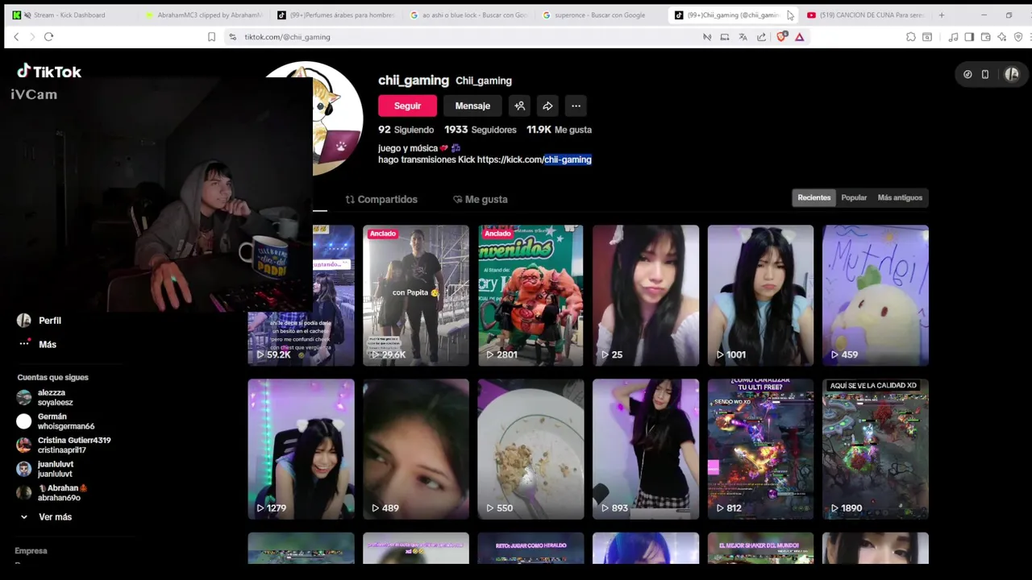Open the Brave Wallet icon

(985, 37)
